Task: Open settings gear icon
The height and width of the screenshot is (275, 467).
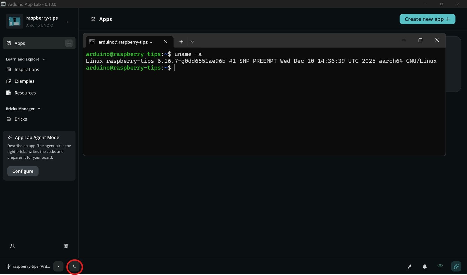Action: [x=66, y=246]
